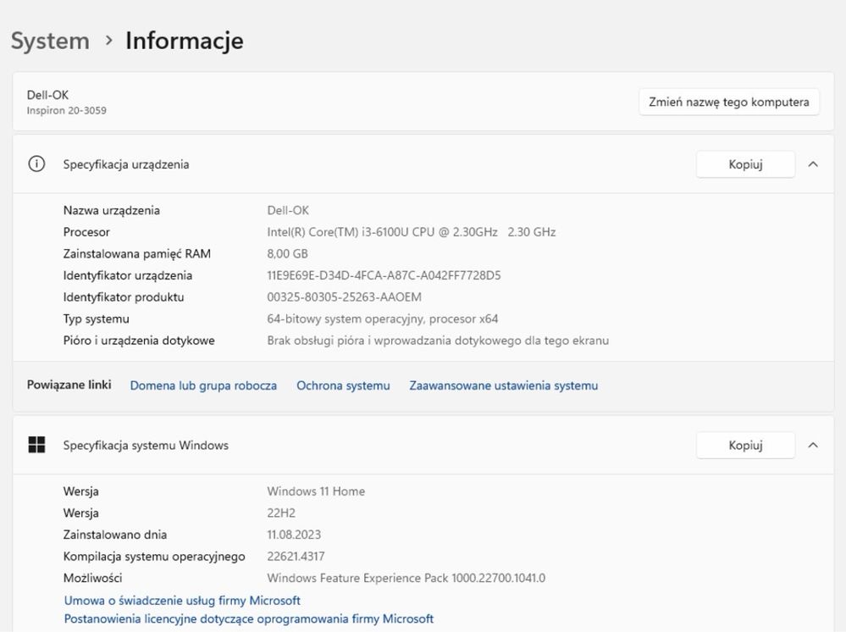846x632 pixels.
Task: Collapse the Specyfikacja systemu Windows section chevron
Action: pos(813,446)
